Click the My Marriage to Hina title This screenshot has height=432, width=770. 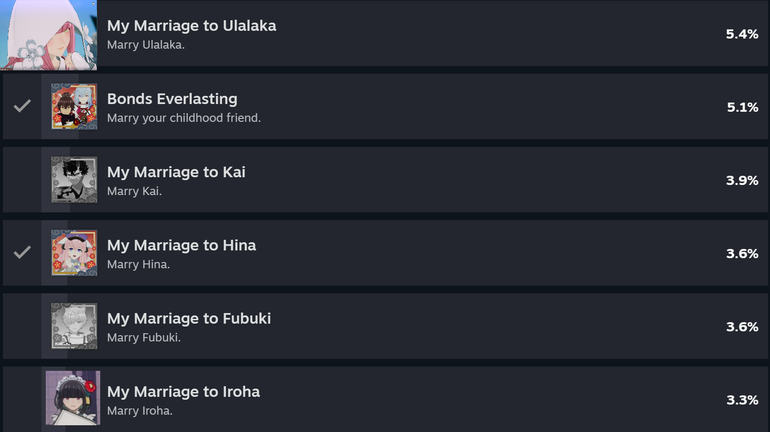click(182, 245)
